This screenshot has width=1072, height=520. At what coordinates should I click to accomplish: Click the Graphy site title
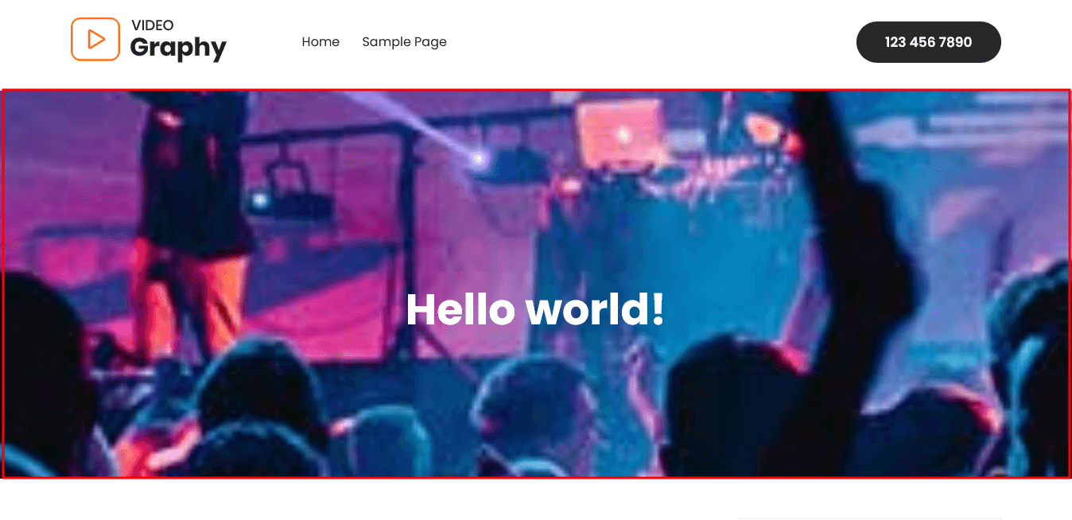tap(178, 48)
